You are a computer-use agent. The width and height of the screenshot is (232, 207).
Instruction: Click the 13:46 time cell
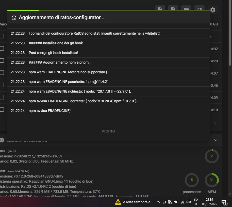coord(214,85)
